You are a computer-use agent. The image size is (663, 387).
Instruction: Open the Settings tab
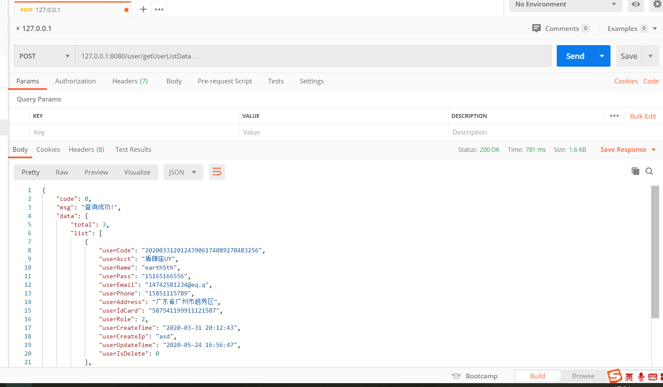[311, 81]
